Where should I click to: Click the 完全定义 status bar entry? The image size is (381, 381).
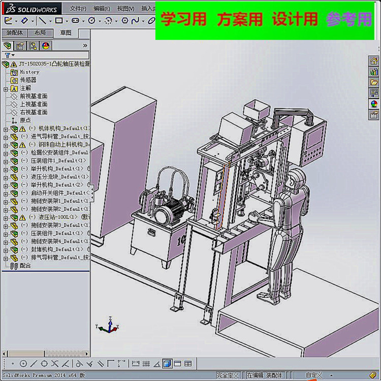pyautogui.click(x=228, y=375)
